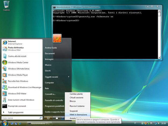Maximize the command prompt window

coord(152,6)
